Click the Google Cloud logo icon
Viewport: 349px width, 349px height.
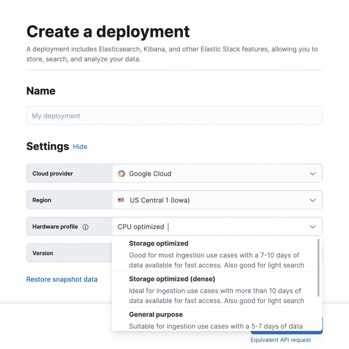pyautogui.click(x=121, y=174)
